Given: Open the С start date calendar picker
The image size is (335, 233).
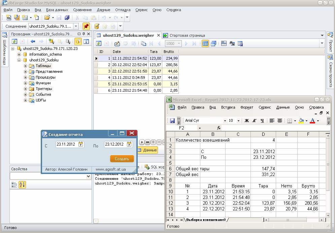Looking at the screenshot, I should click(x=80, y=144).
